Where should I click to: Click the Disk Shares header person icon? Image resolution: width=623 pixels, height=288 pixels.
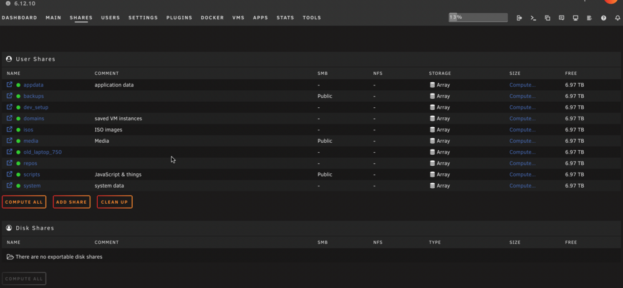9,228
